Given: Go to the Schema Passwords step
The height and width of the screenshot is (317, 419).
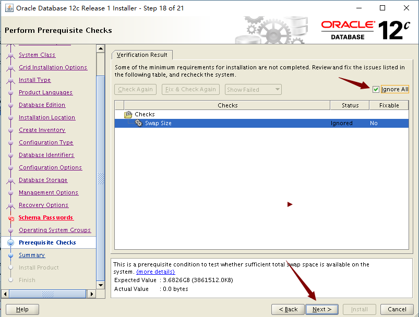Looking at the screenshot, I should click(46, 217).
